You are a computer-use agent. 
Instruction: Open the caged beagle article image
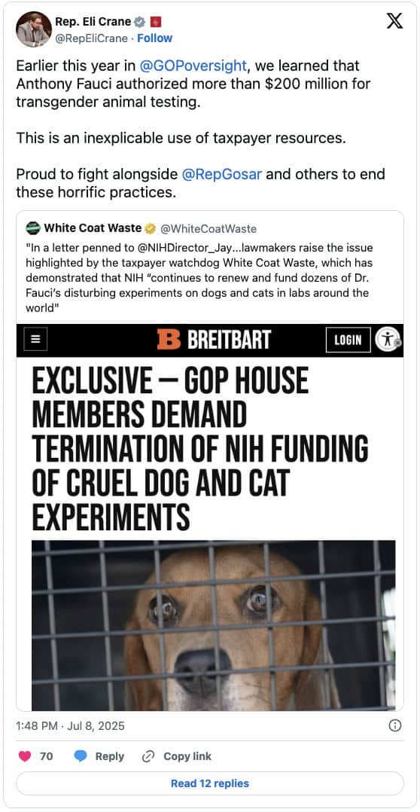213,625
